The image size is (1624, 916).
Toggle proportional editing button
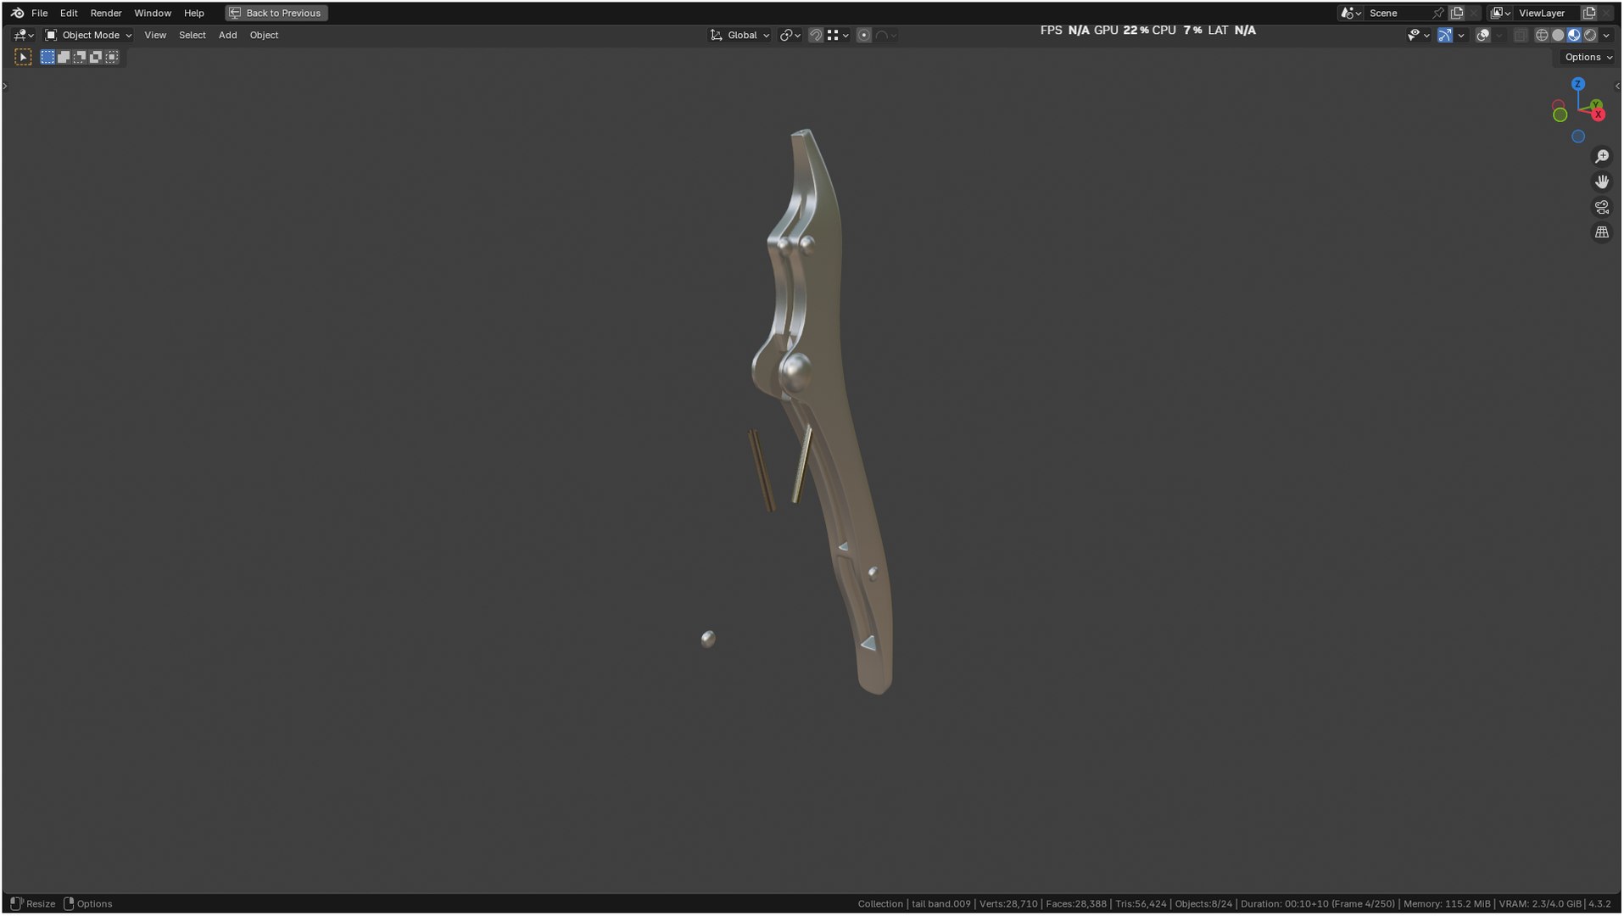coord(863,35)
